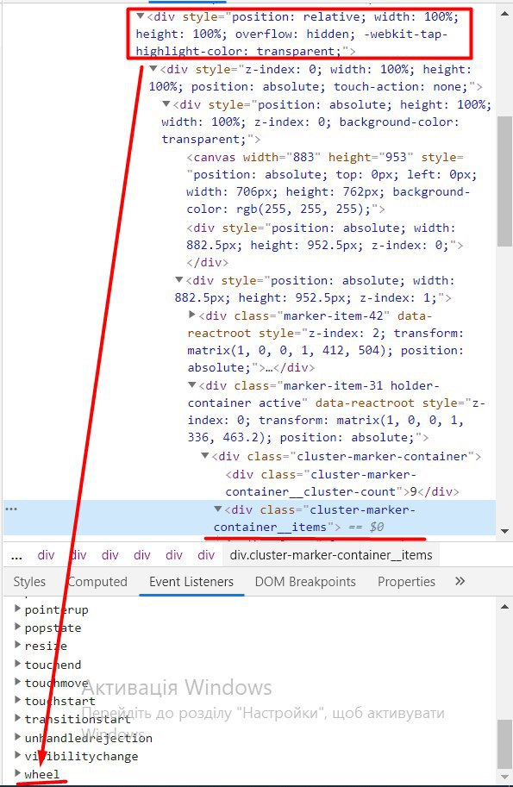Collapse the div with z-index 0 touch-action none
The height and width of the screenshot is (787, 513).
(153, 69)
